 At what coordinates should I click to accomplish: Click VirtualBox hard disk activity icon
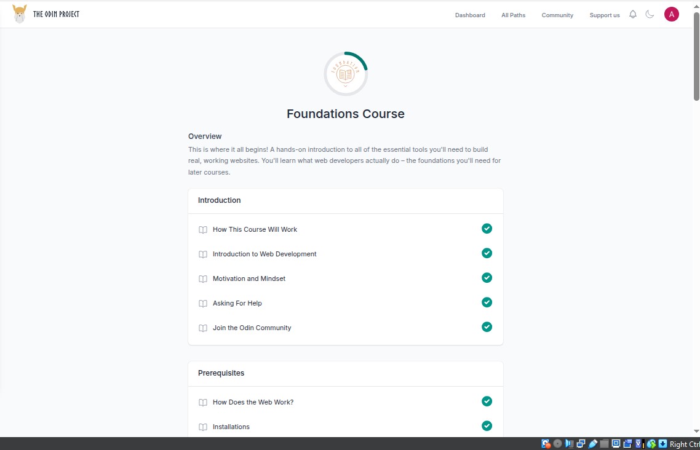[x=546, y=444]
